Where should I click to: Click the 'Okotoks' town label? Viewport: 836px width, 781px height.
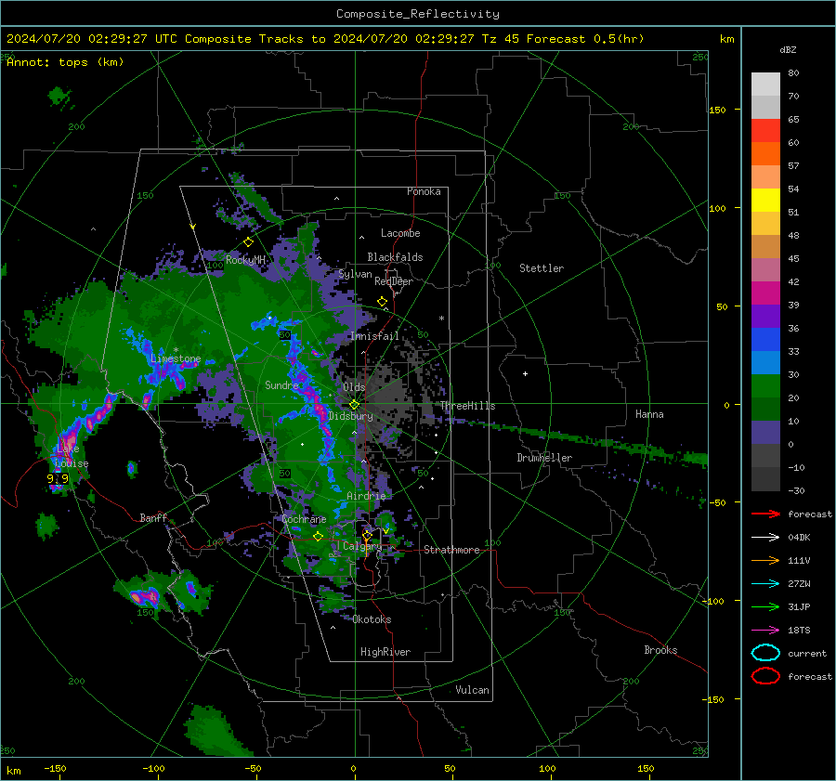pyautogui.click(x=372, y=619)
